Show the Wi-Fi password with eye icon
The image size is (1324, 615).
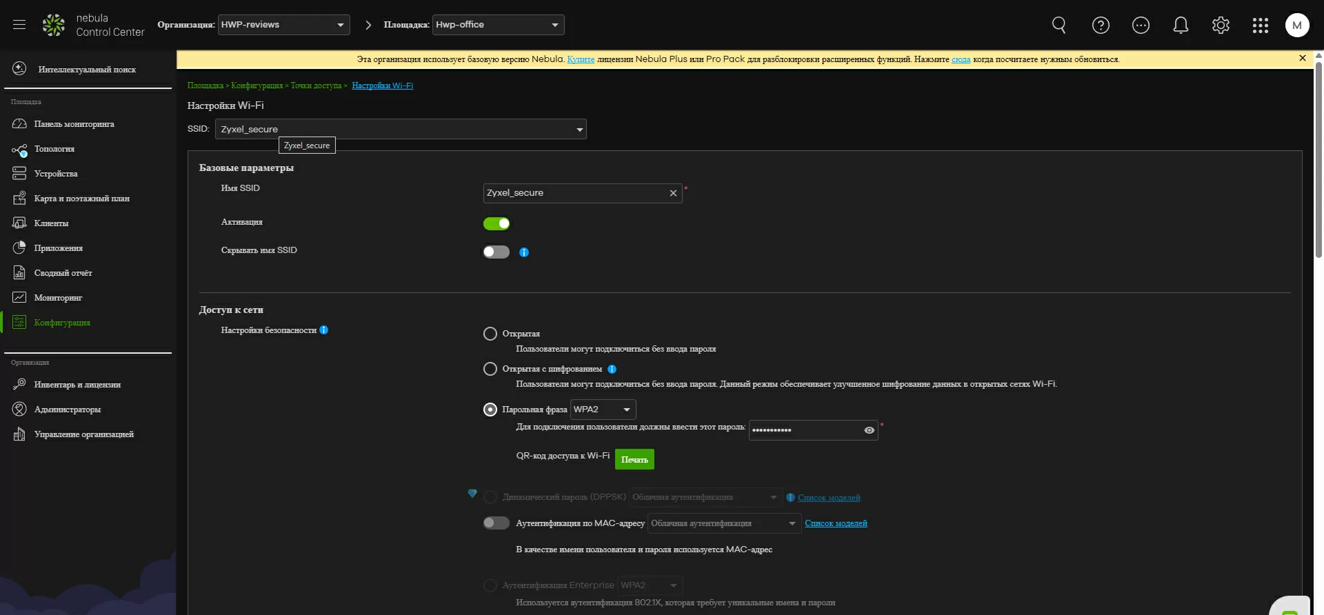[869, 430]
